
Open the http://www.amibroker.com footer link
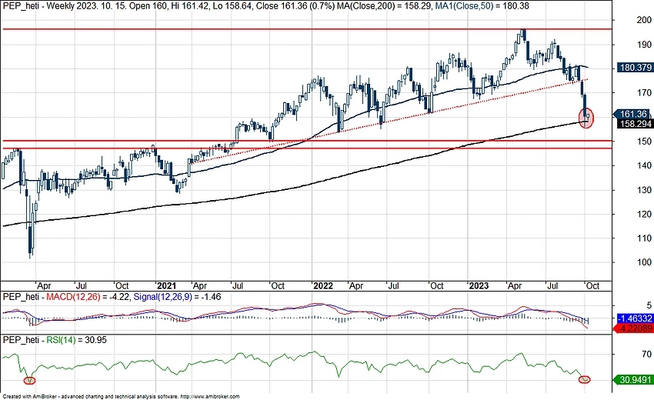211,397
